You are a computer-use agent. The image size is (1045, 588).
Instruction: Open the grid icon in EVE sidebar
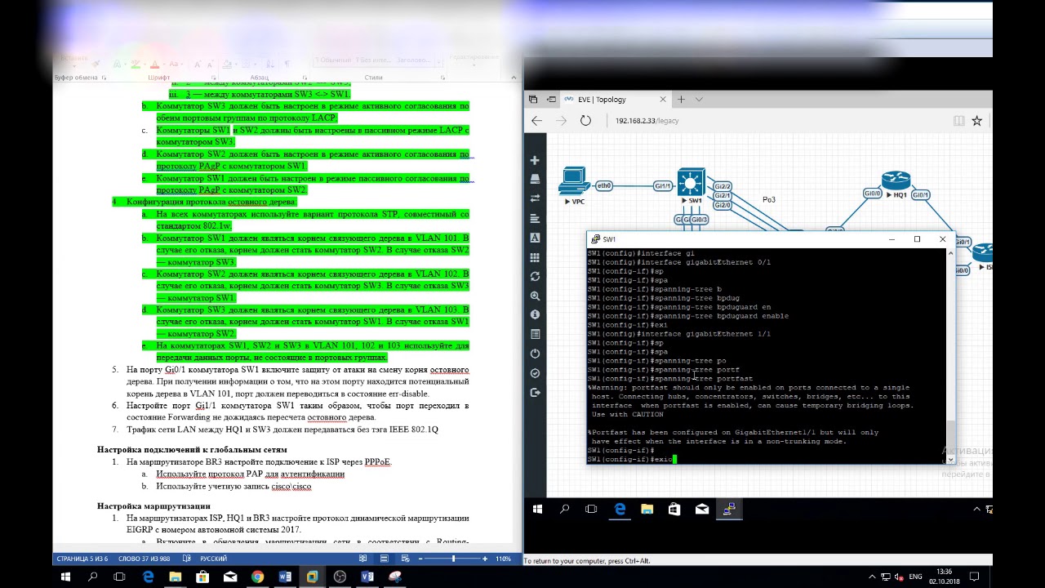coord(535,257)
